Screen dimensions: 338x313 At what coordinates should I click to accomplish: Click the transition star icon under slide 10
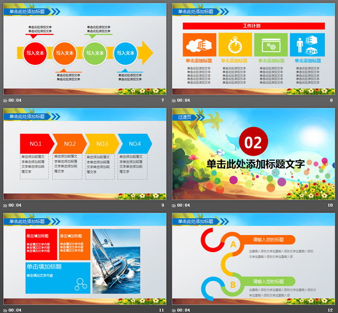tap(174, 205)
